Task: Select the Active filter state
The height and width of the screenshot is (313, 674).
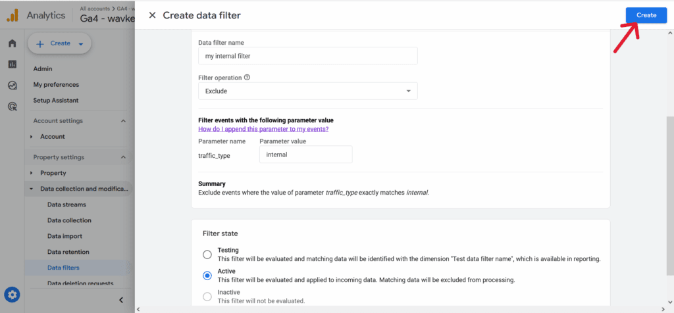Action: pos(207,276)
